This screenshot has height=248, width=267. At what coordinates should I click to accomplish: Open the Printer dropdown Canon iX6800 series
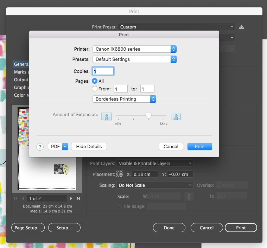134,49
